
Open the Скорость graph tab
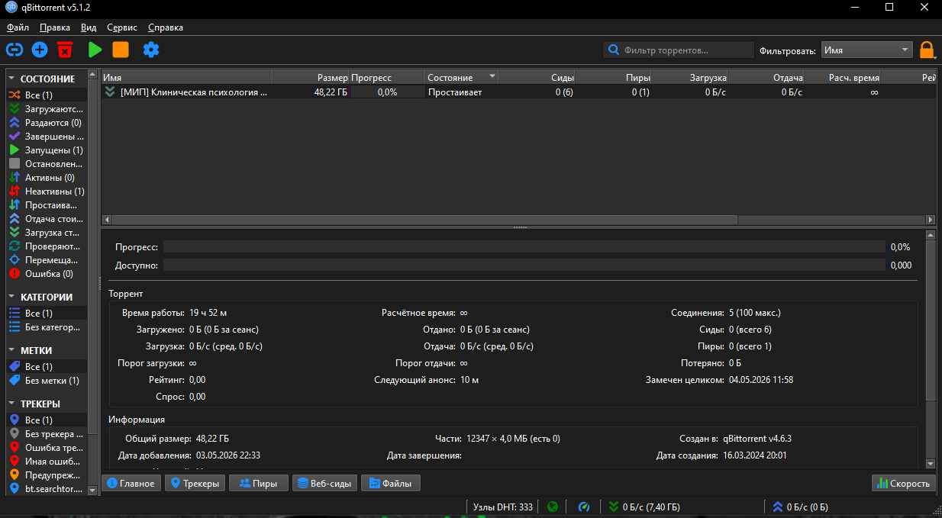[904, 483]
